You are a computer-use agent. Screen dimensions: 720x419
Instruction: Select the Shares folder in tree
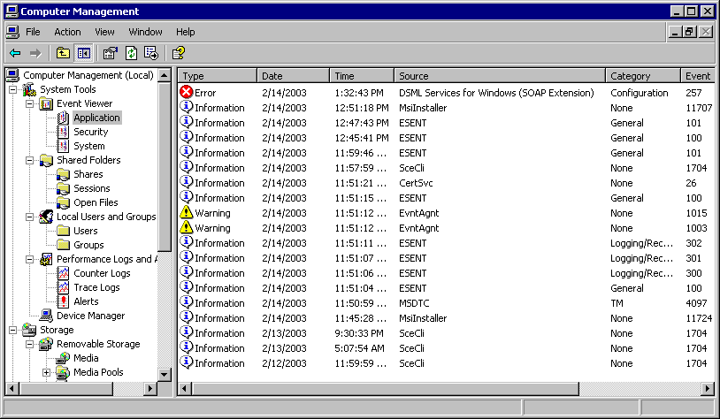tap(88, 174)
